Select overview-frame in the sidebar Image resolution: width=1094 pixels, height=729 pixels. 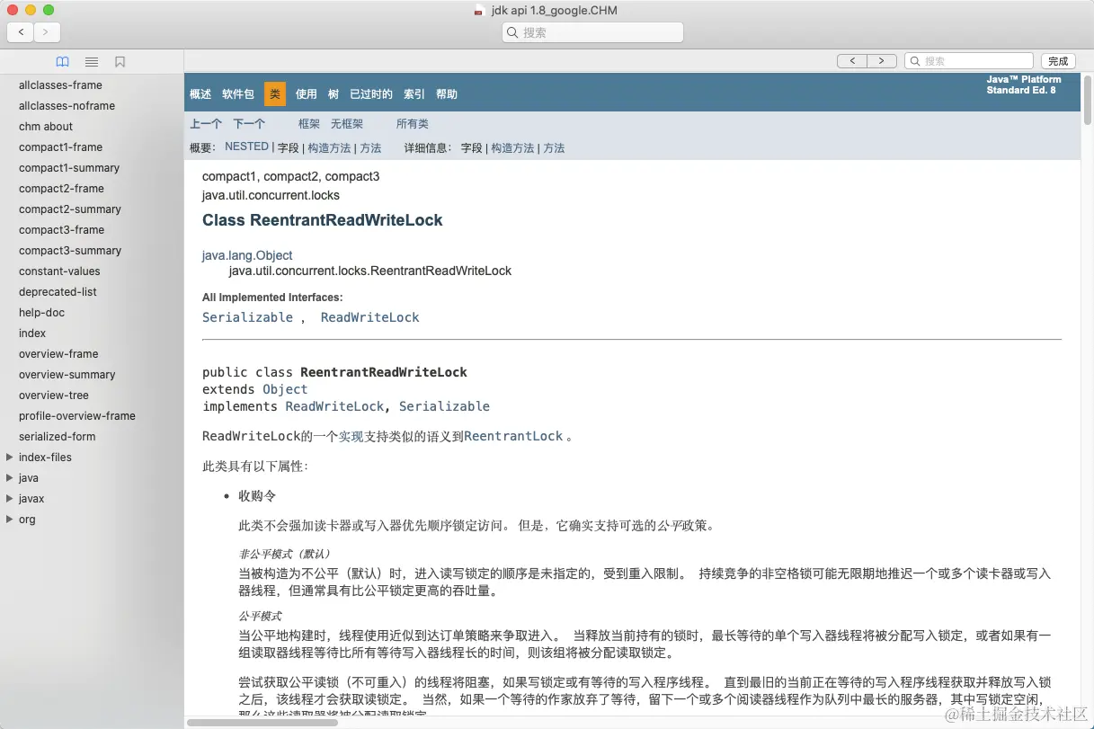58,354
